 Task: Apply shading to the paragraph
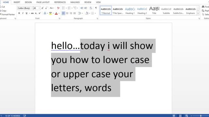click(87, 13)
